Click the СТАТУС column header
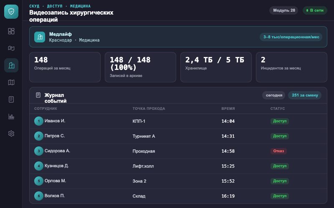Screen dimensions: 334x208 (277, 109)
